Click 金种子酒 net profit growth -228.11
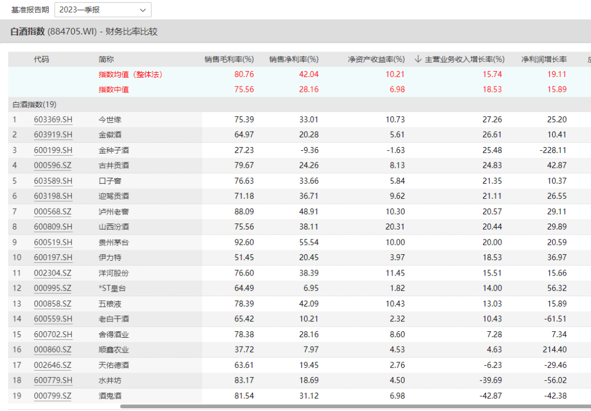The image size is (591, 411). click(x=553, y=150)
